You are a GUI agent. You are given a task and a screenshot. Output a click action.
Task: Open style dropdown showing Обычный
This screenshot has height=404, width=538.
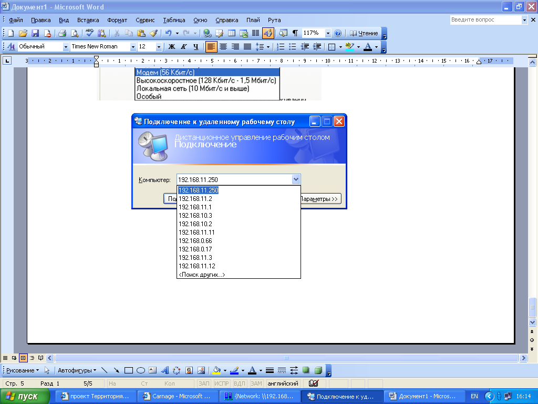point(66,47)
